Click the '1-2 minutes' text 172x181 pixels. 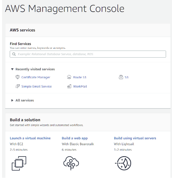pyautogui.click(x=123, y=150)
